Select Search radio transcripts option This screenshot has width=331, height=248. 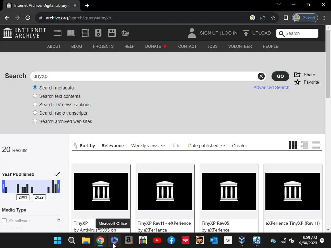tap(35, 113)
